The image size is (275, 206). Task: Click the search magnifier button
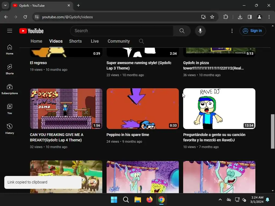pos(182,31)
